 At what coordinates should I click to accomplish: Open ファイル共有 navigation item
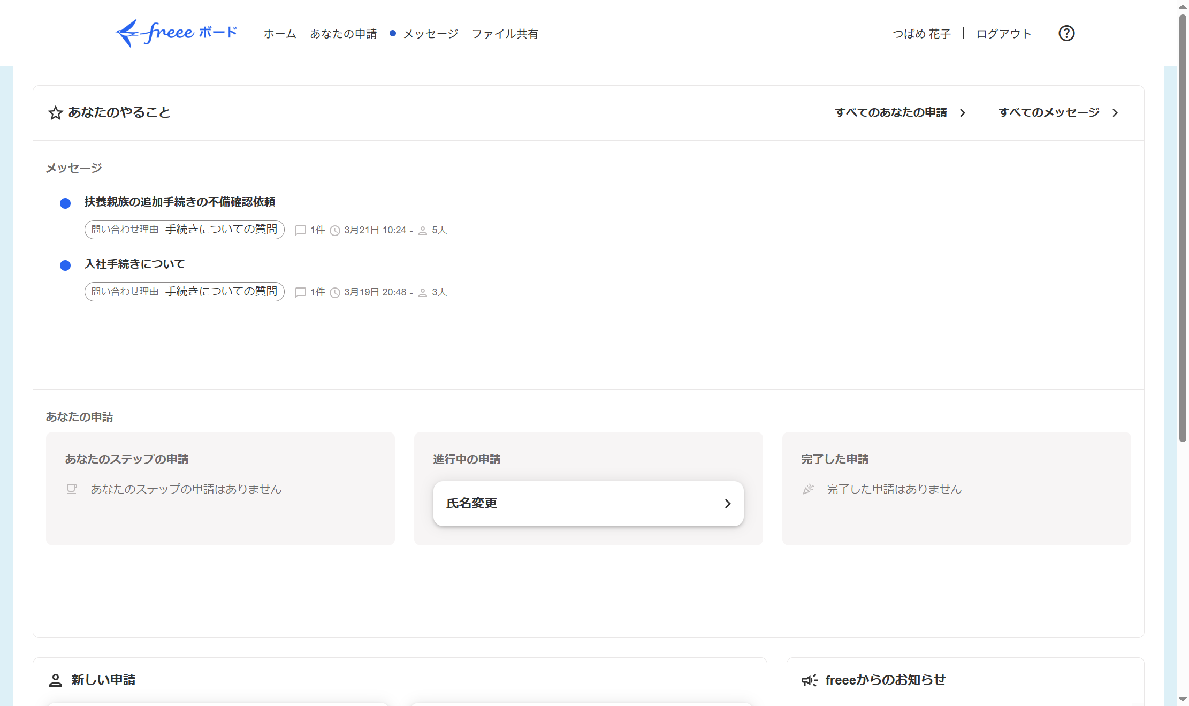pyautogui.click(x=505, y=34)
